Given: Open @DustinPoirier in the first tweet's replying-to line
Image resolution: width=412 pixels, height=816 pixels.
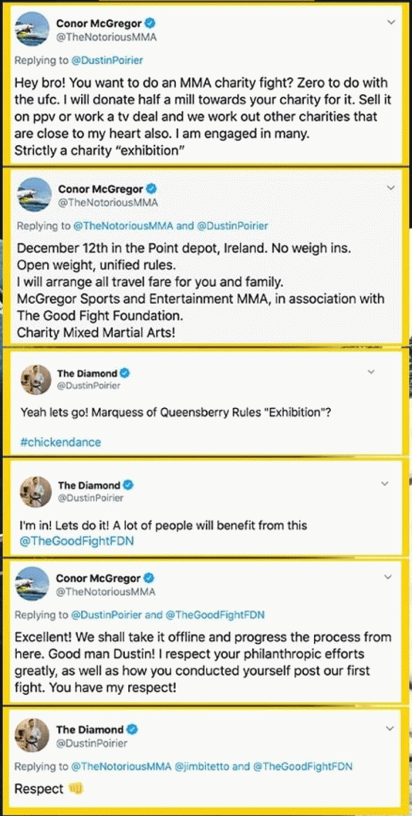Looking at the screenshot, I should [107, 60].
